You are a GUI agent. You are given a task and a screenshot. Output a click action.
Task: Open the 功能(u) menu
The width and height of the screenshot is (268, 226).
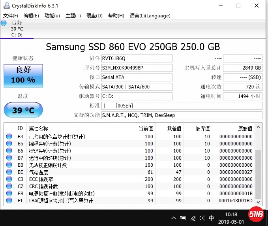[52, 16]
